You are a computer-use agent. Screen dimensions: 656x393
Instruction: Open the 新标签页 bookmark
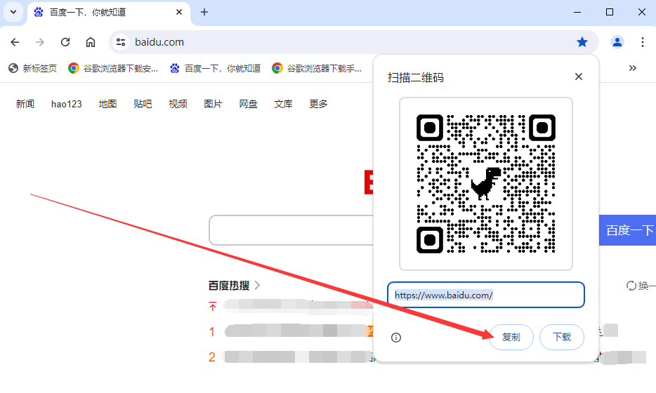(x=32, y=68)
